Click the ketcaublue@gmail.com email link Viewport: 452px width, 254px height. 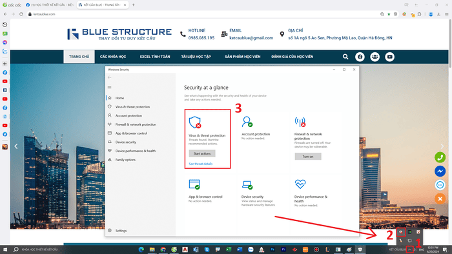point(251,37)
